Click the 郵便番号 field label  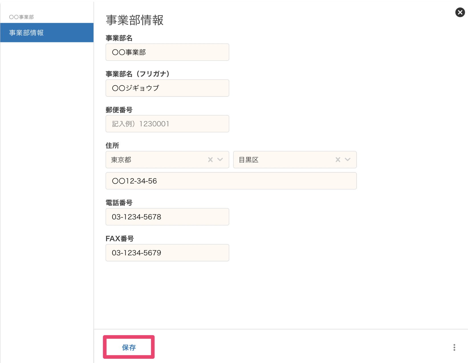tap(119, 110)
